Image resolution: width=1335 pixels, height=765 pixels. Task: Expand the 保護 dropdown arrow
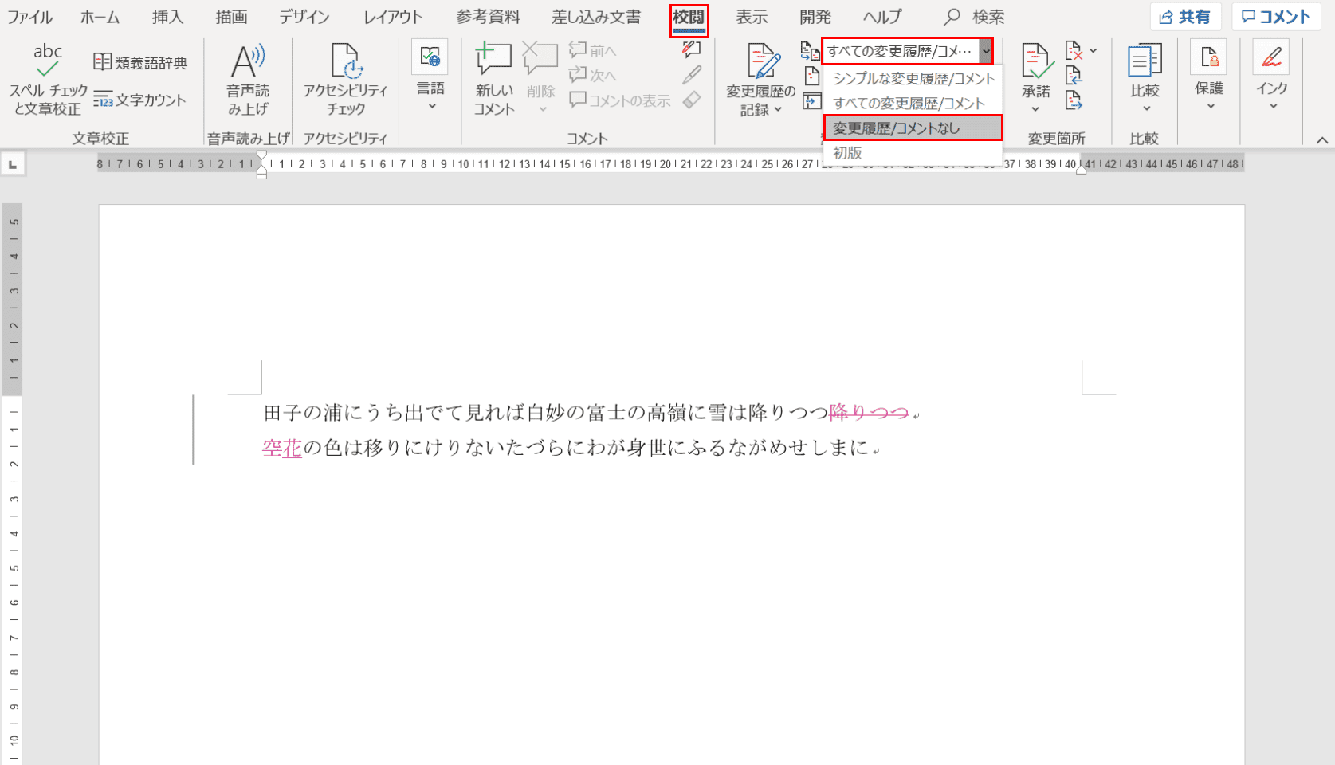pos(1211,106)
